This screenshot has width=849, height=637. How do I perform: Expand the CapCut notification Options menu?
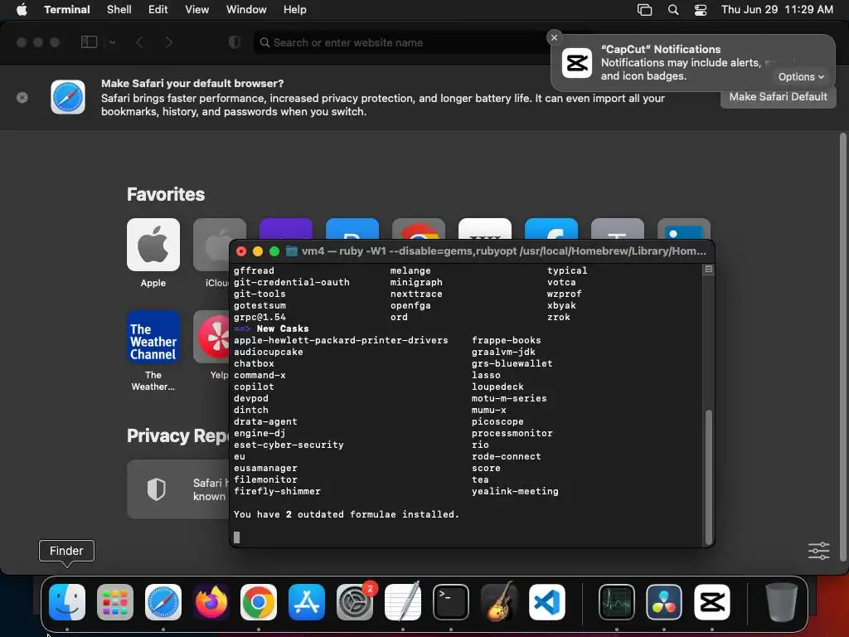click(801, 77)
